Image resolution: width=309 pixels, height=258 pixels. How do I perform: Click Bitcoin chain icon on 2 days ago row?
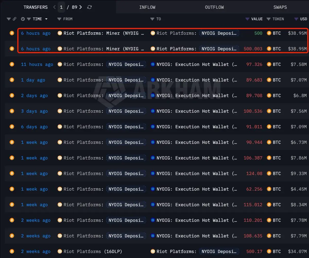tap(12, 96)
